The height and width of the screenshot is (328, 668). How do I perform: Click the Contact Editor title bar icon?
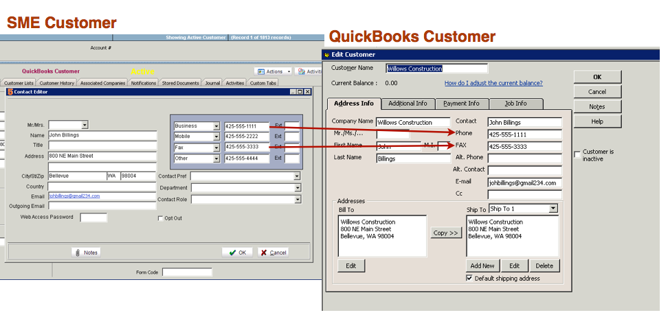click(x=10, y=92)
